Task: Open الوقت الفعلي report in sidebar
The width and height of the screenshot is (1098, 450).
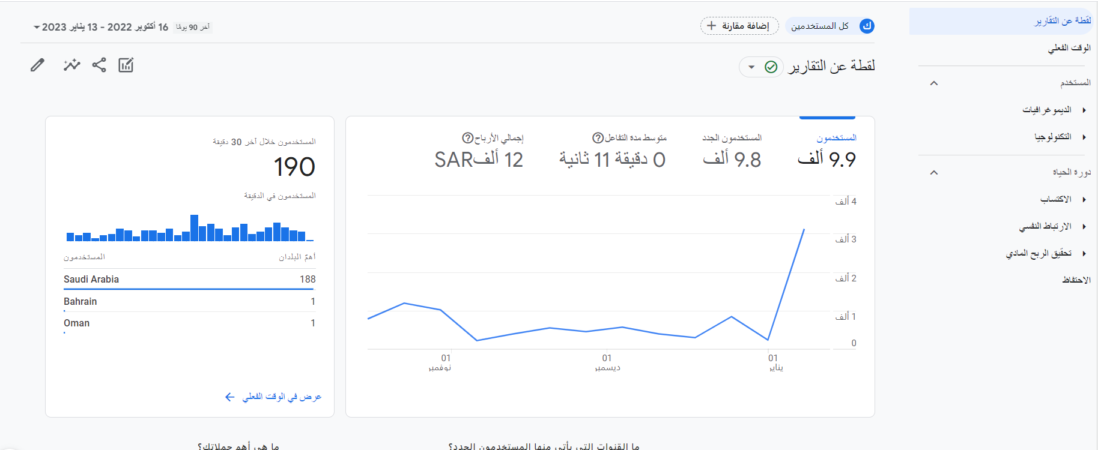Action: 1069,47
